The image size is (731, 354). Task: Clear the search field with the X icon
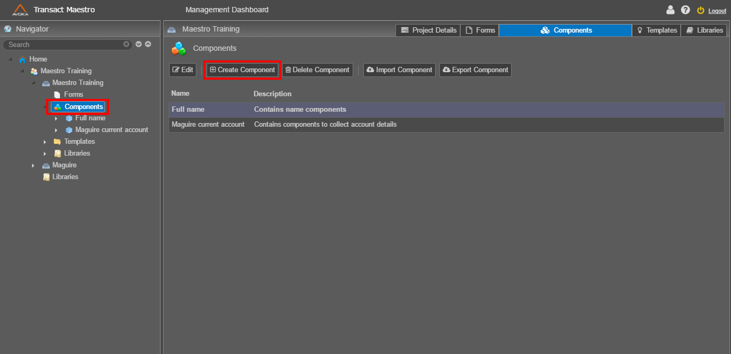point(126,44)
